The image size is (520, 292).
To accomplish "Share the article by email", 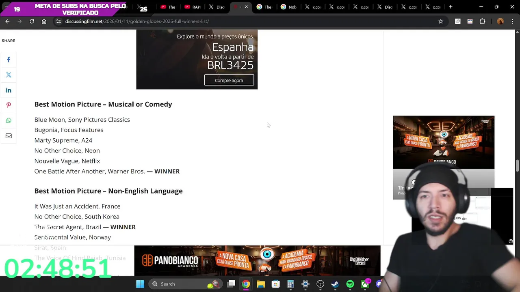I will click(x=9, y=136).
